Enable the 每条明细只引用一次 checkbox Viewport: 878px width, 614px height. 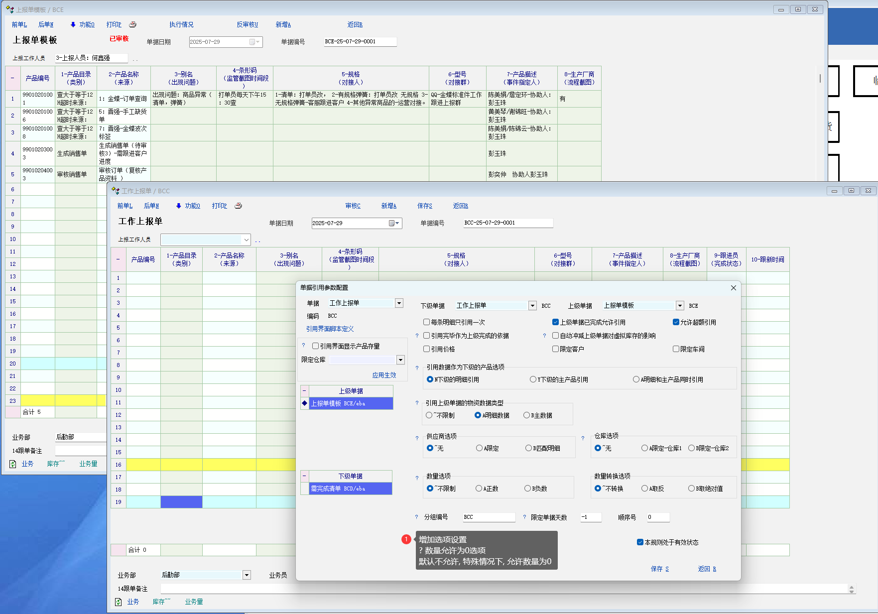click(426, 322)
